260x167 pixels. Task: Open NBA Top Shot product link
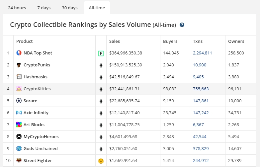pos(38,53)
